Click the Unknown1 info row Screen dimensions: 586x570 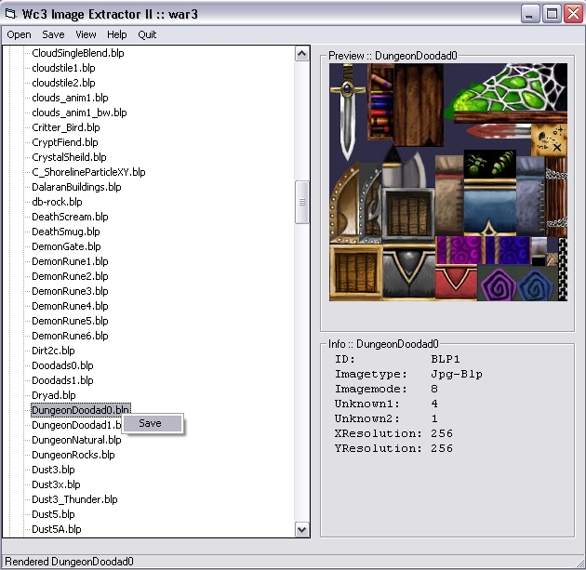tap(386, 404)
